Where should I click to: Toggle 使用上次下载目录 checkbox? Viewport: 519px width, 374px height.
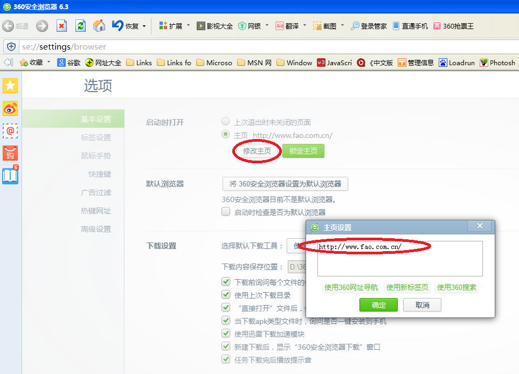coord(226,294)
